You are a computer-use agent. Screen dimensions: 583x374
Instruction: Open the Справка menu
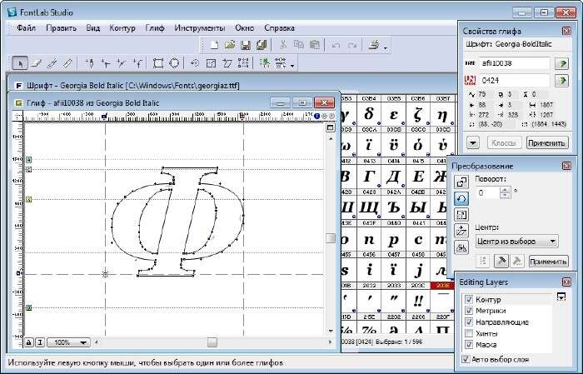(279, 27)
